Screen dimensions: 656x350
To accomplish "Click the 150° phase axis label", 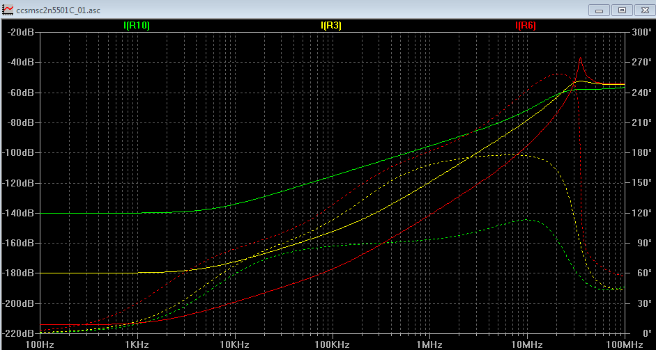I will 641,183.
